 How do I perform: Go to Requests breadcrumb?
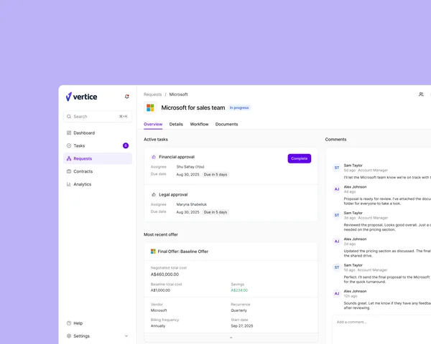click(152, 95)
